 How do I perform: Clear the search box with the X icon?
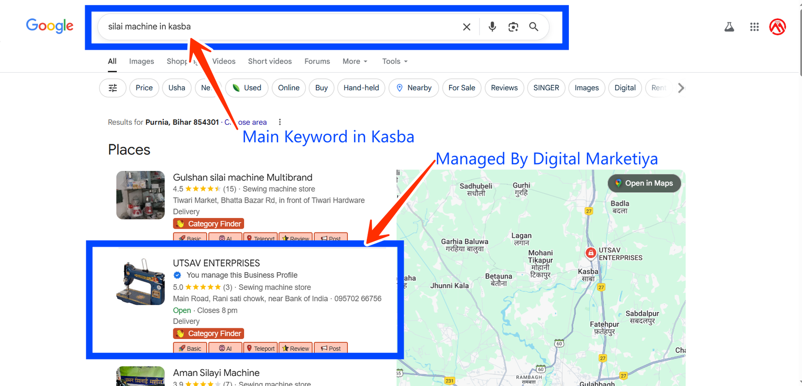click(466, 27)
